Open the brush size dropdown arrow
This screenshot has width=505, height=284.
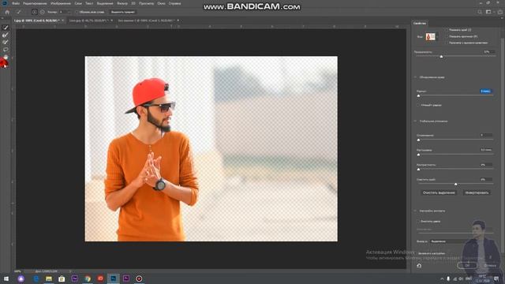tap(69, 12)
